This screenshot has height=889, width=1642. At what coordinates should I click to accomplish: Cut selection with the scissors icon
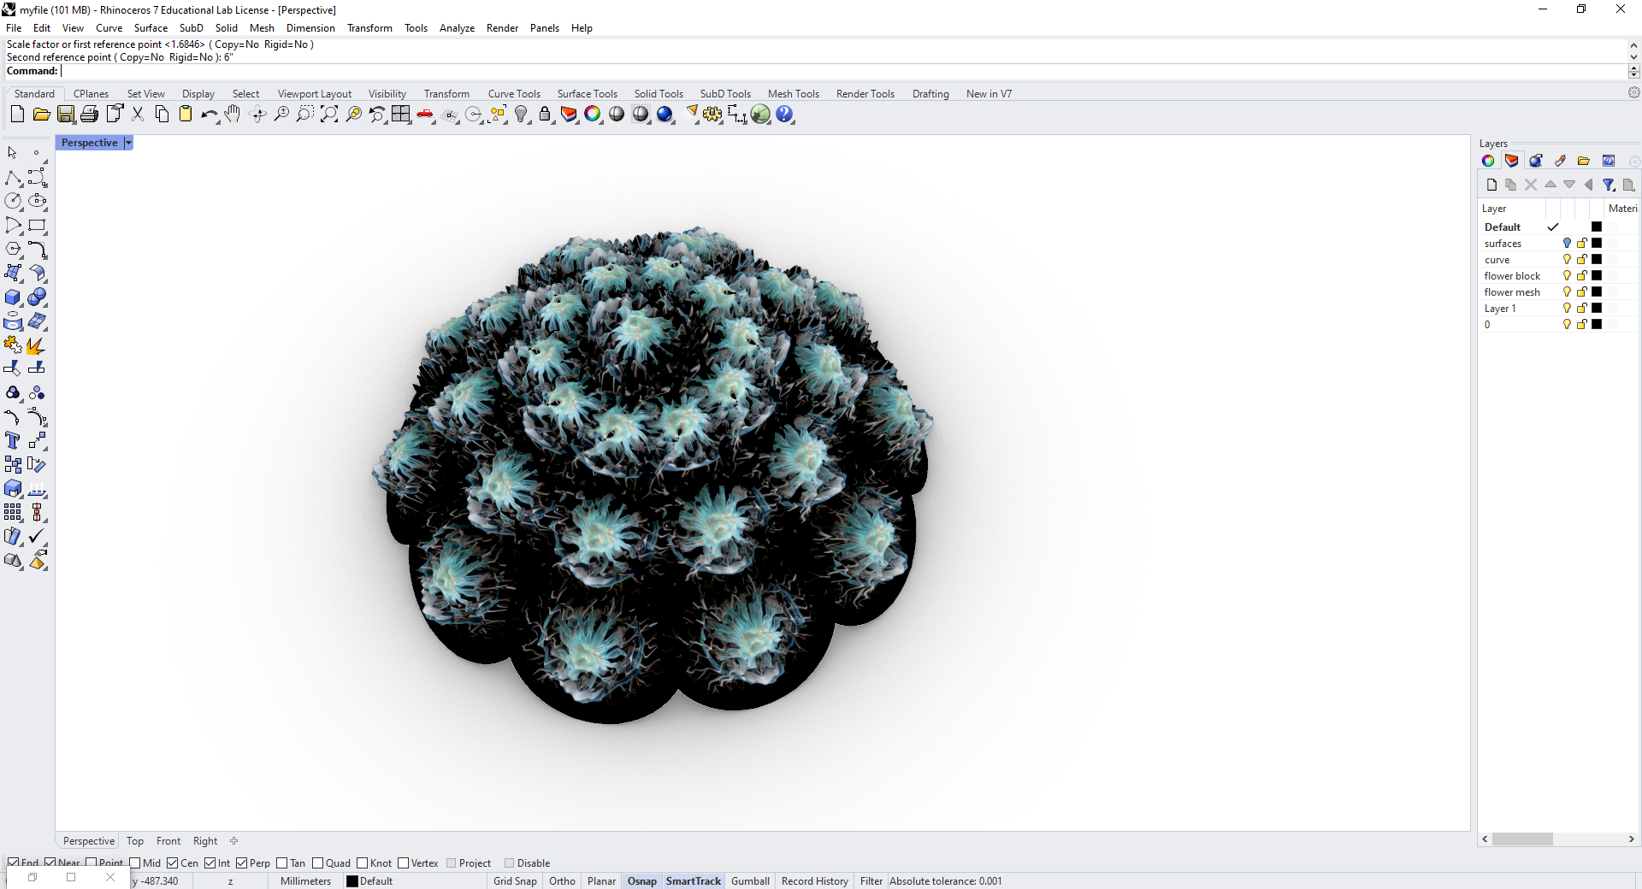pyautogui.click(x=137, y=115)
